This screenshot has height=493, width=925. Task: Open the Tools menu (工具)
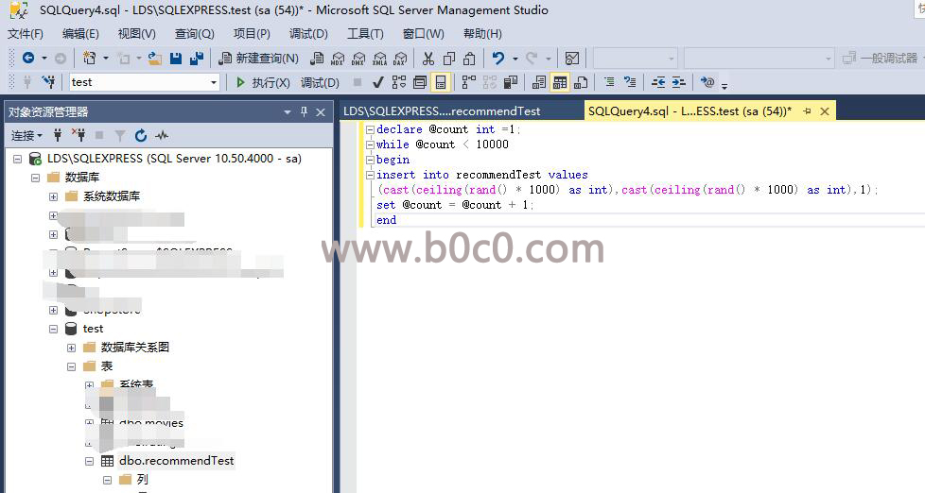365,34
